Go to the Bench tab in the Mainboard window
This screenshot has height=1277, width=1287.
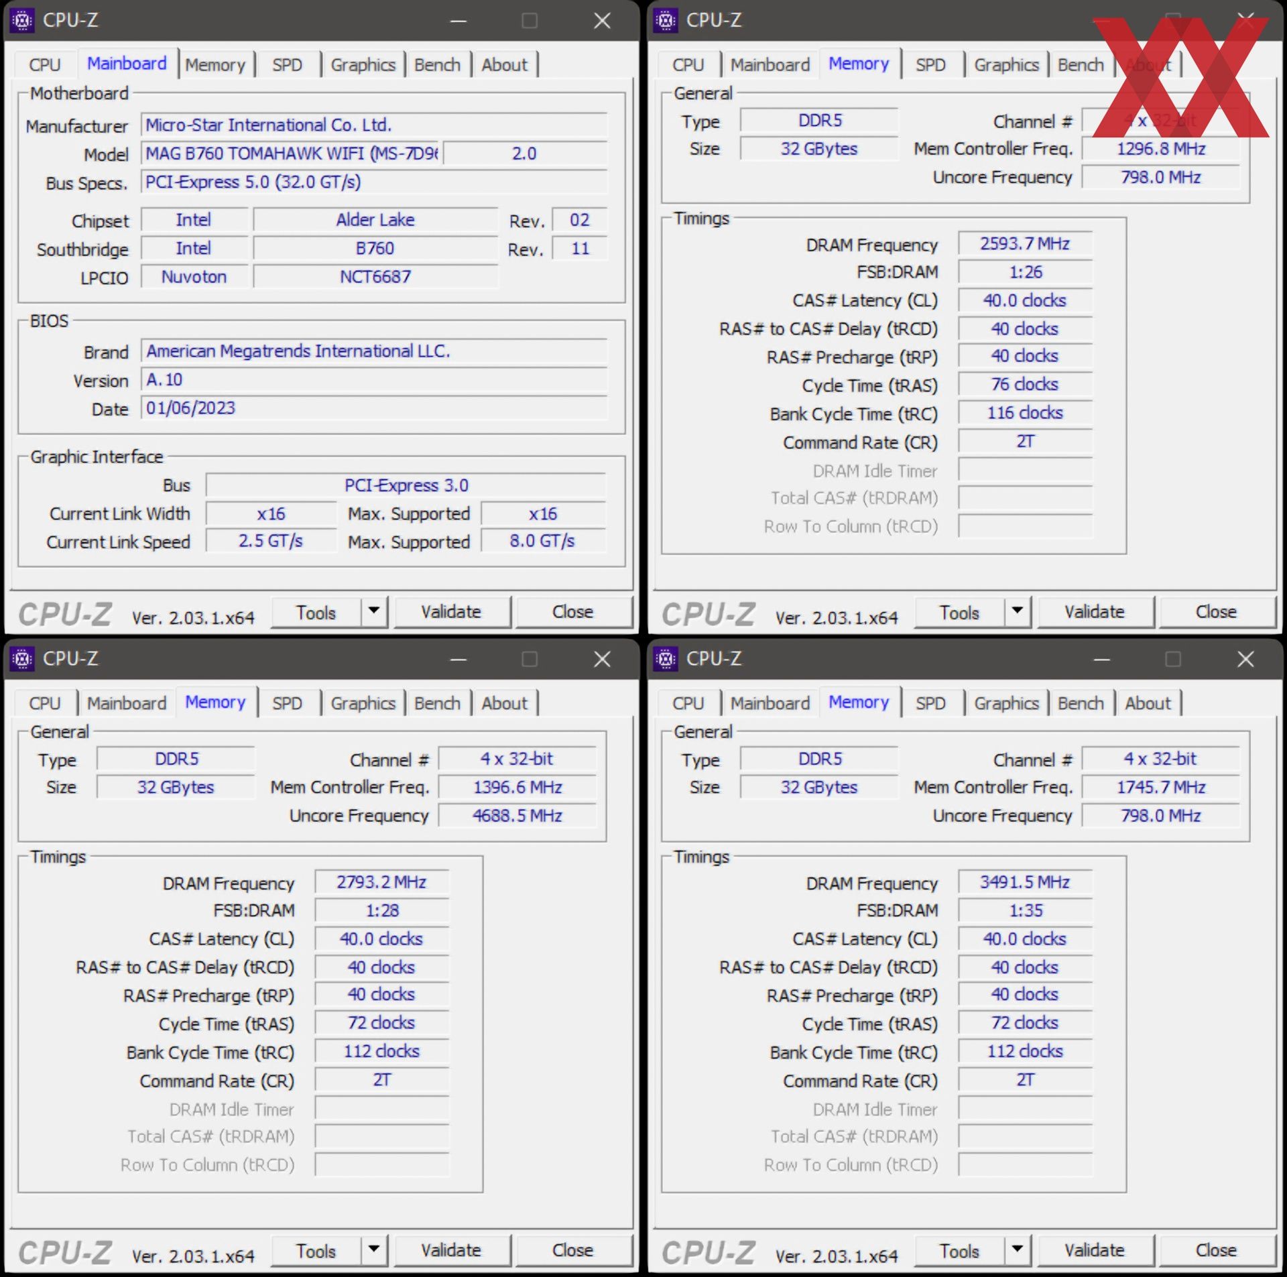tap(437, 65)
